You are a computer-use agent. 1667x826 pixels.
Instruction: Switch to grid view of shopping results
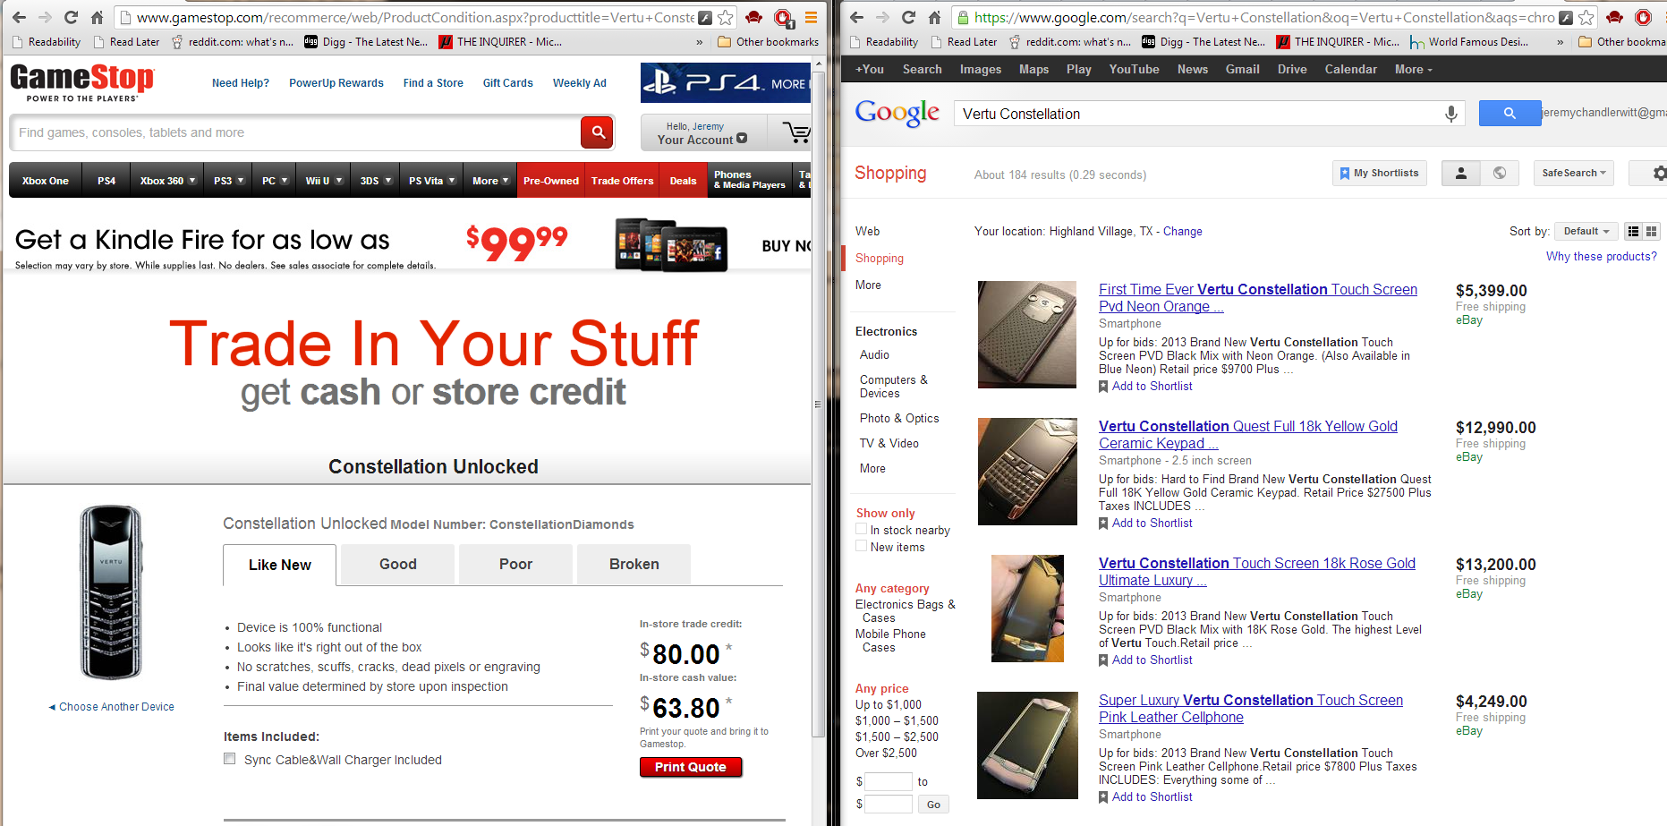point(1651,231)
